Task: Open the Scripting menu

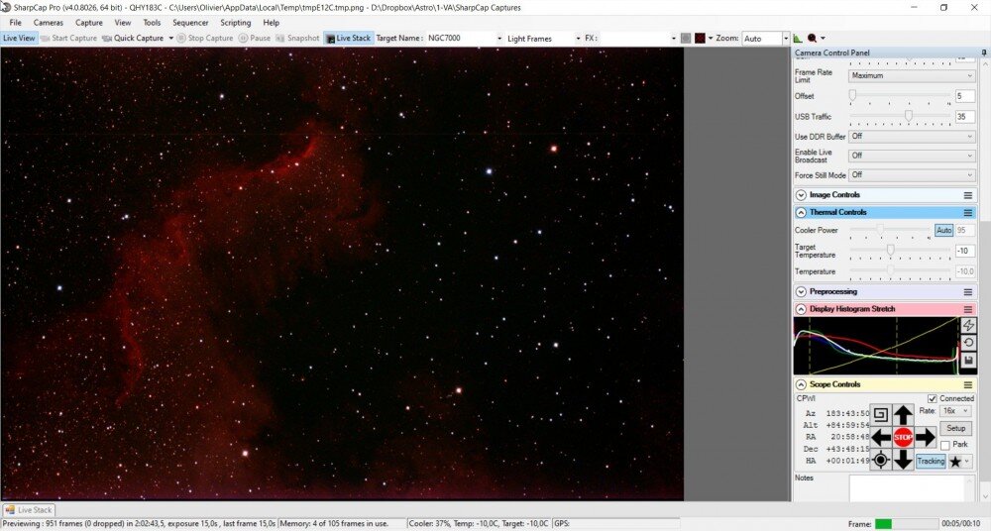Action: point(235,23)
